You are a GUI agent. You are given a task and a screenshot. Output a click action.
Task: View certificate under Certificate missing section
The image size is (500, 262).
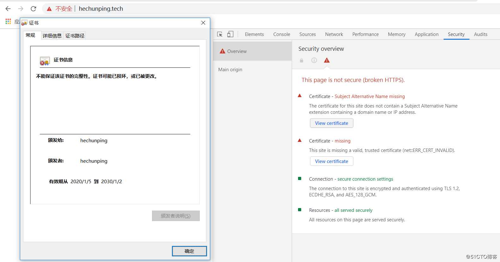point(332,161)
